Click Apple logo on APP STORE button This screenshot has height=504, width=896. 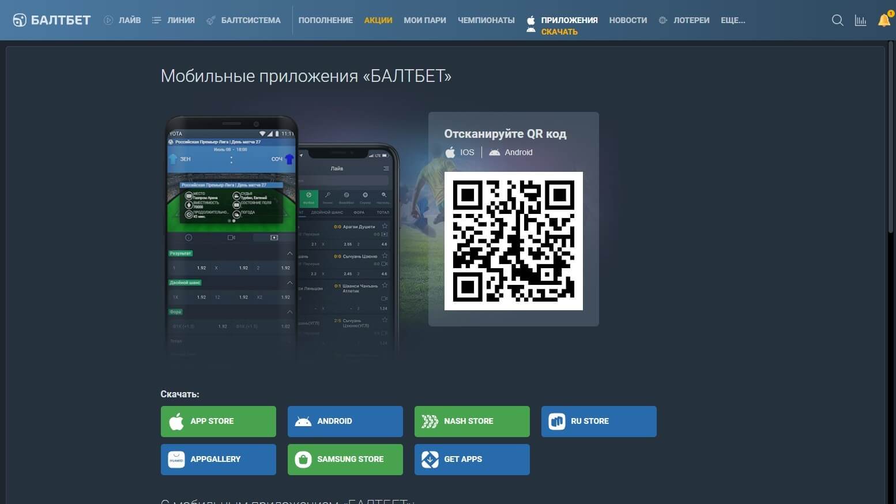point(176,422)
